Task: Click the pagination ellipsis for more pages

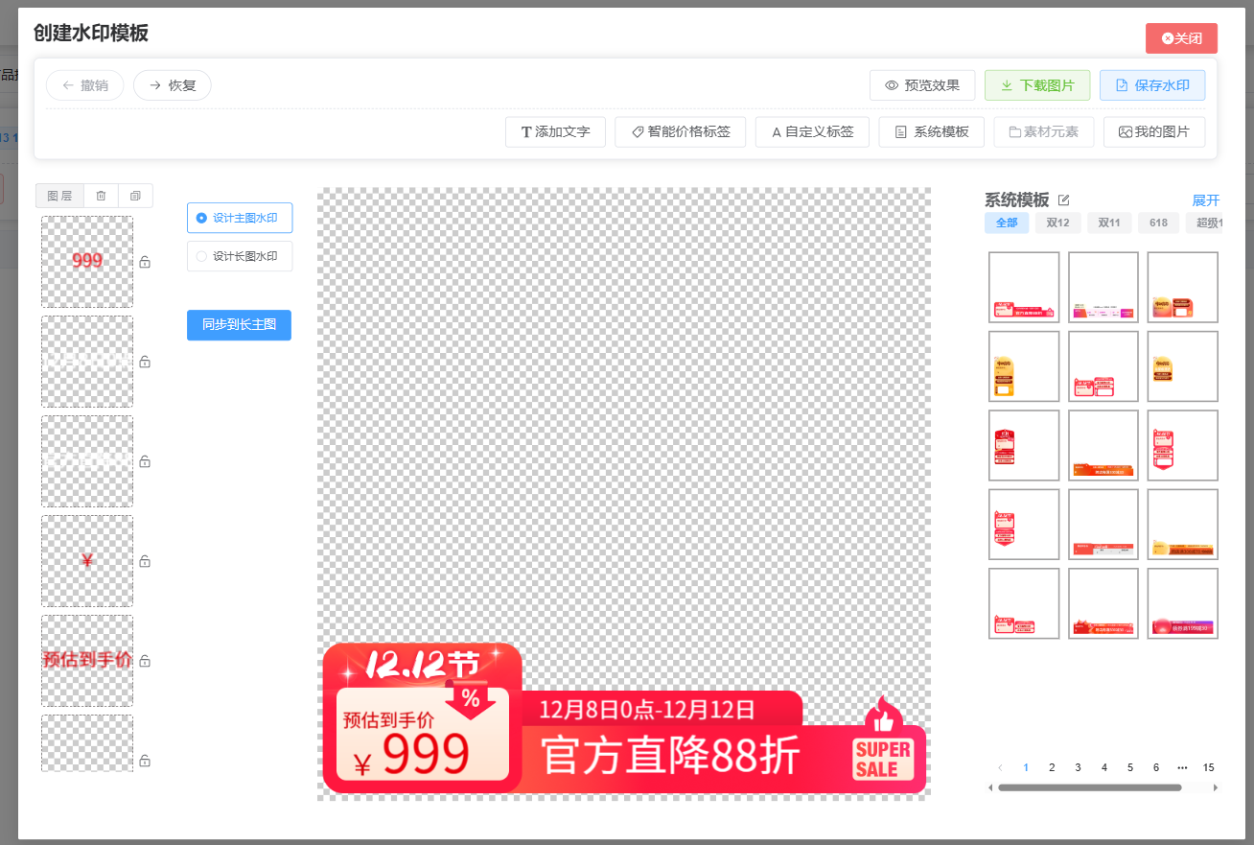Action: coord(1182,767)
